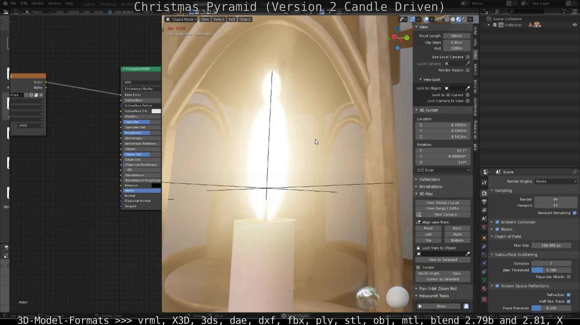The height and width of the screenshot is (325, 580).
Task: Uncheck the Collection exclude checkbox in outliner
Action: pyautogui.click(x=495, y=25)
